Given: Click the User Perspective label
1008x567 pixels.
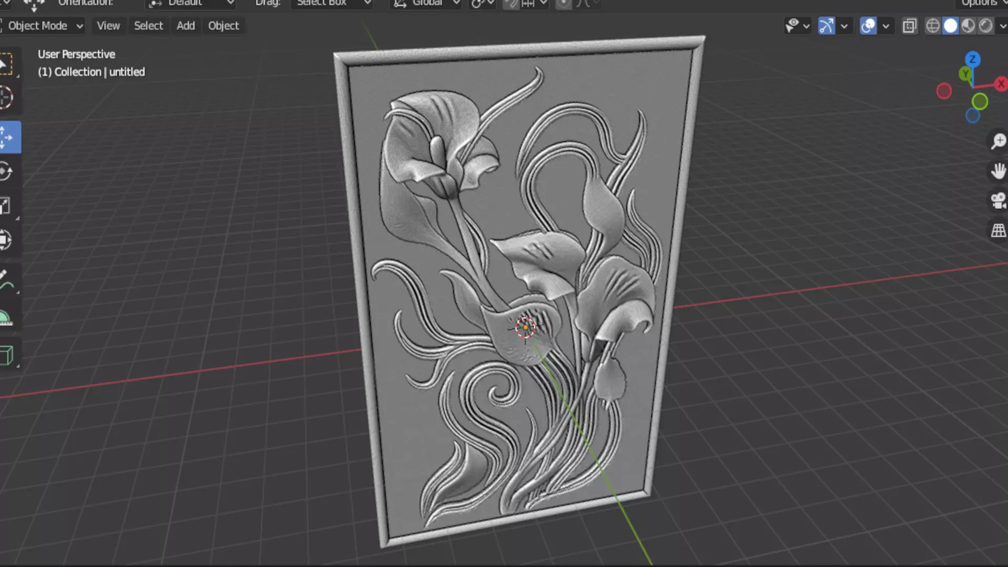Looking at the screenshot, I should [x=76, y=55].
